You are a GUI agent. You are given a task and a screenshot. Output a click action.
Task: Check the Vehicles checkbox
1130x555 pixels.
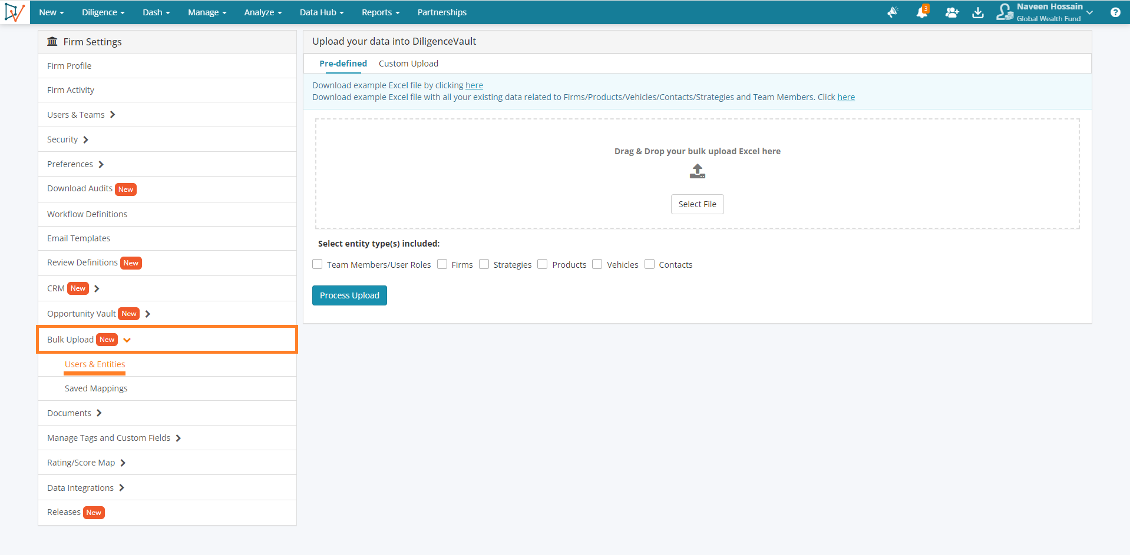click(597, 264)
